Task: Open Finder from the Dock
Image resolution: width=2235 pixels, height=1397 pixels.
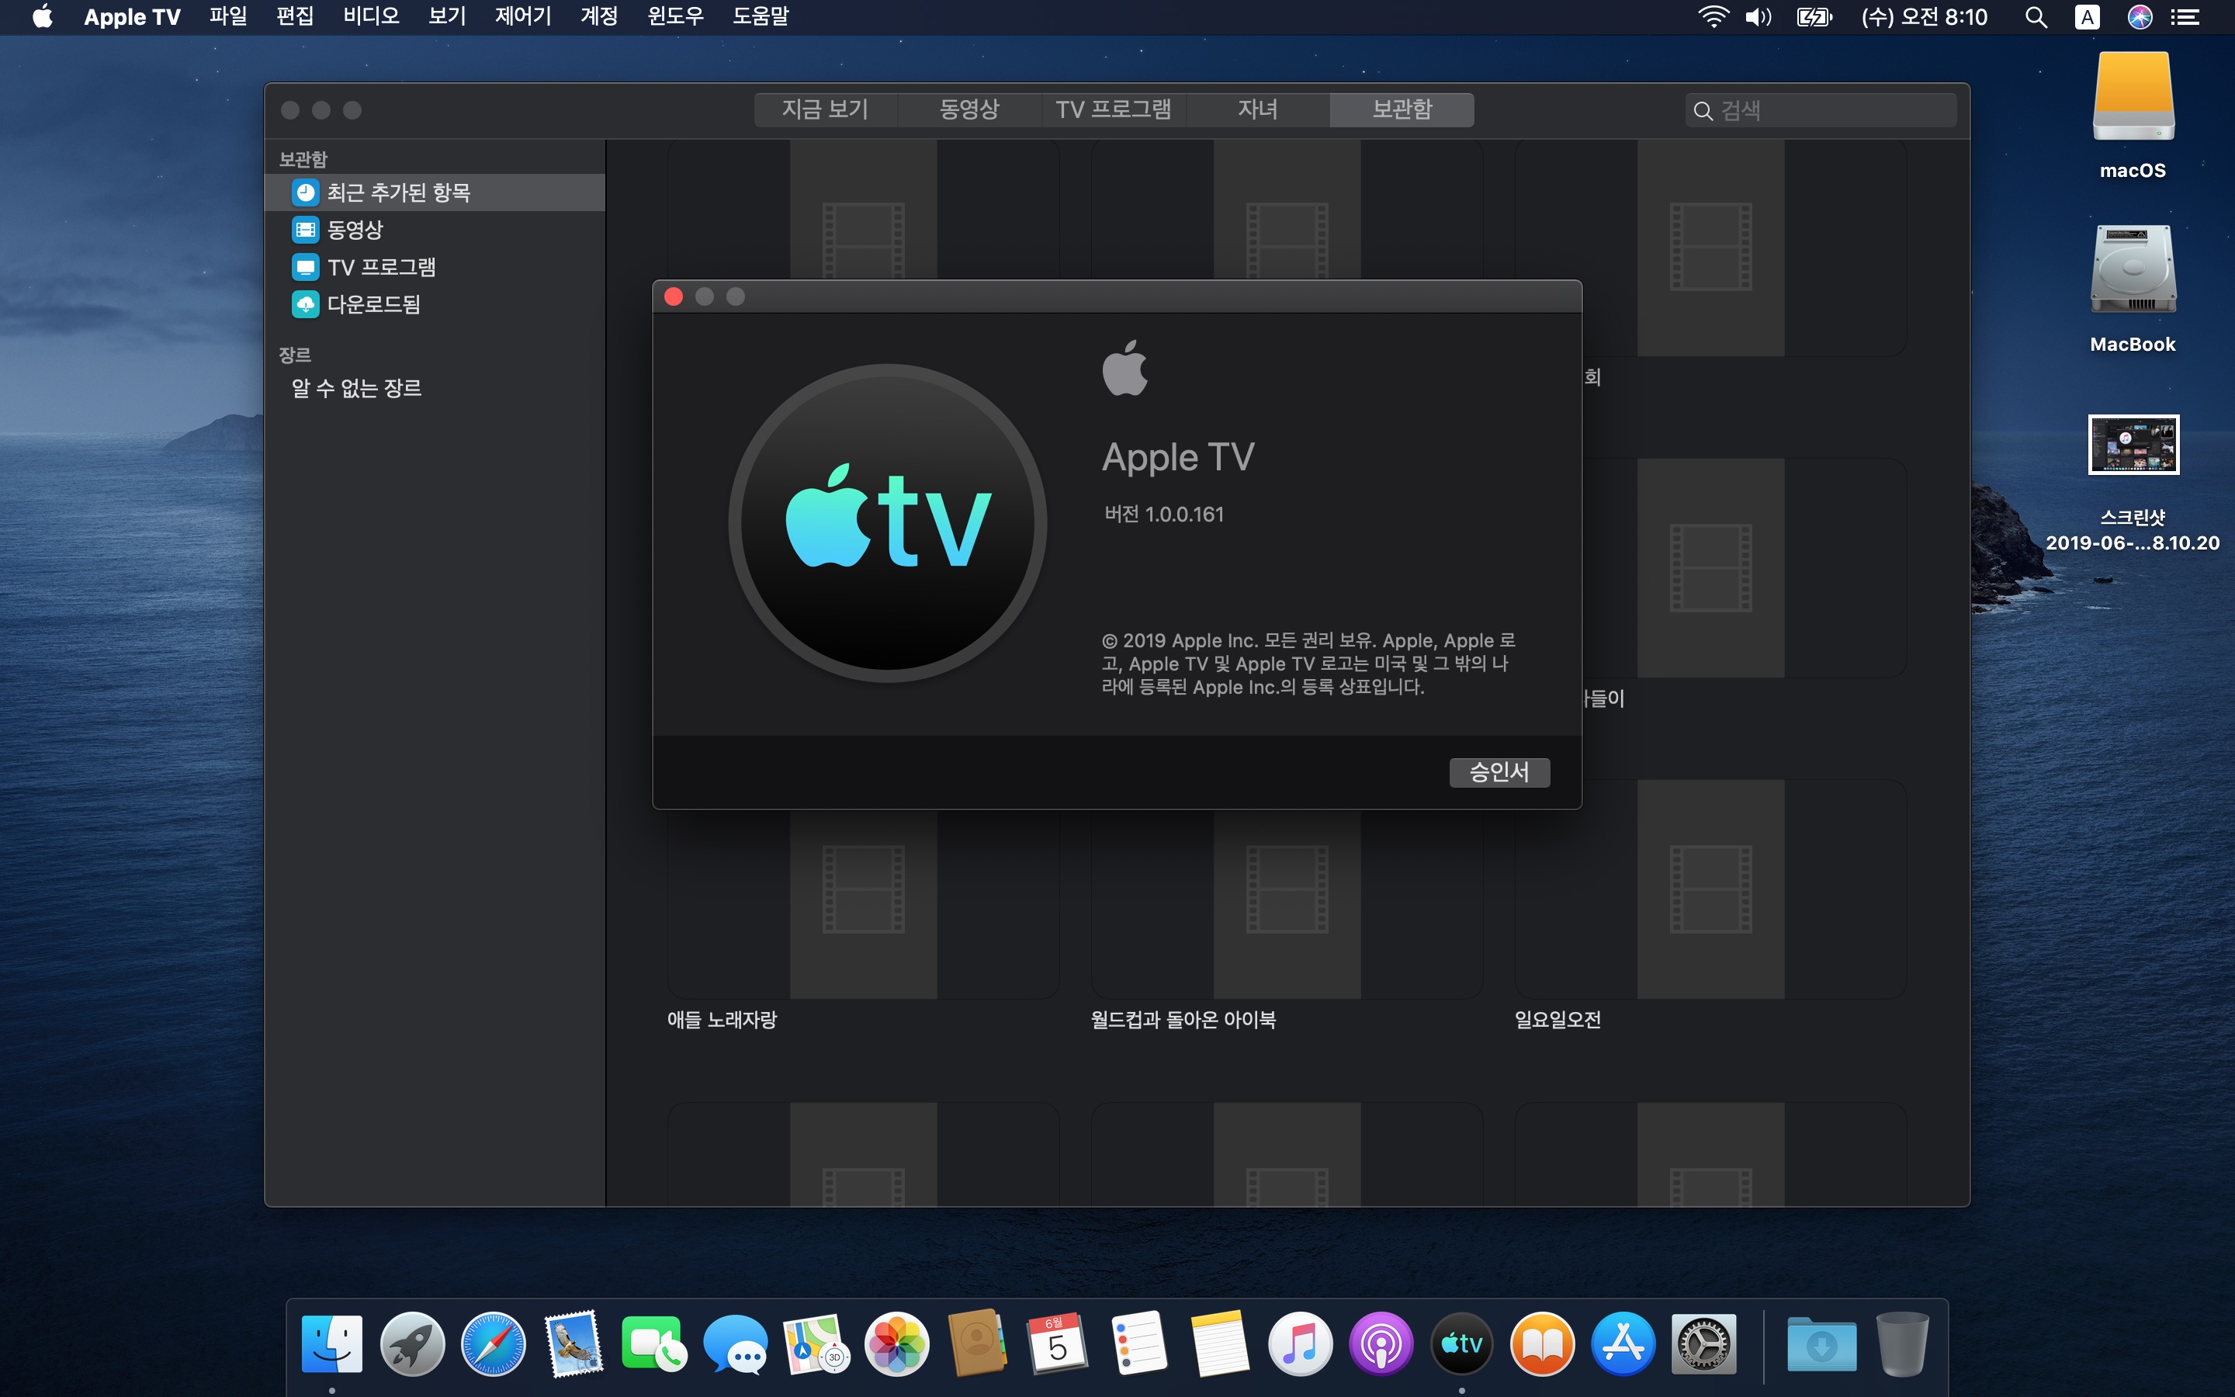Action: point(331,1343)
